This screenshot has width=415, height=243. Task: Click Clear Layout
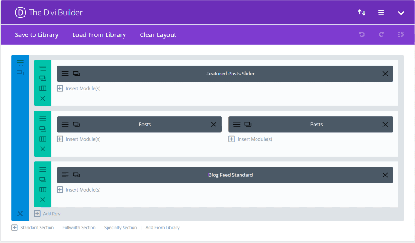click(158, 35)
